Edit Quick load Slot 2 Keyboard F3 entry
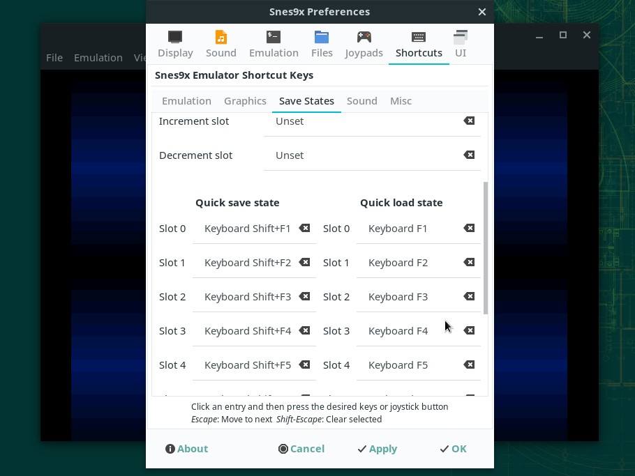Screen dimensions: 635x476 419,297
